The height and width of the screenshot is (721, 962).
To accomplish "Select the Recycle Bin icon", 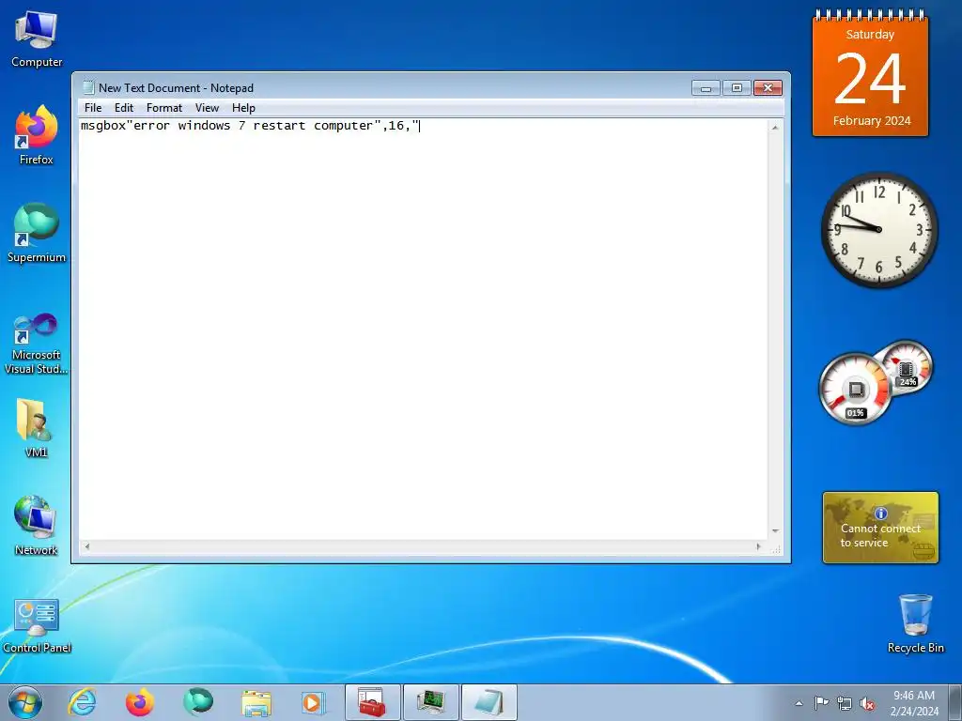I will coord(915,623).
